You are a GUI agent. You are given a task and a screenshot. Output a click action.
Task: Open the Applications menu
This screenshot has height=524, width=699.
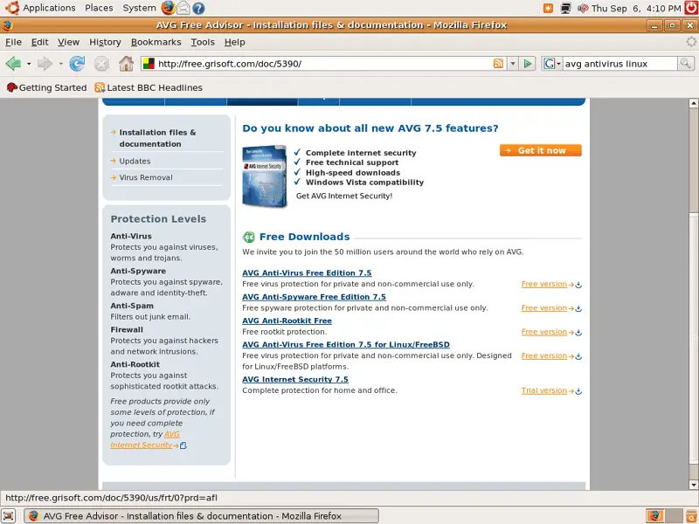[49, 8]
